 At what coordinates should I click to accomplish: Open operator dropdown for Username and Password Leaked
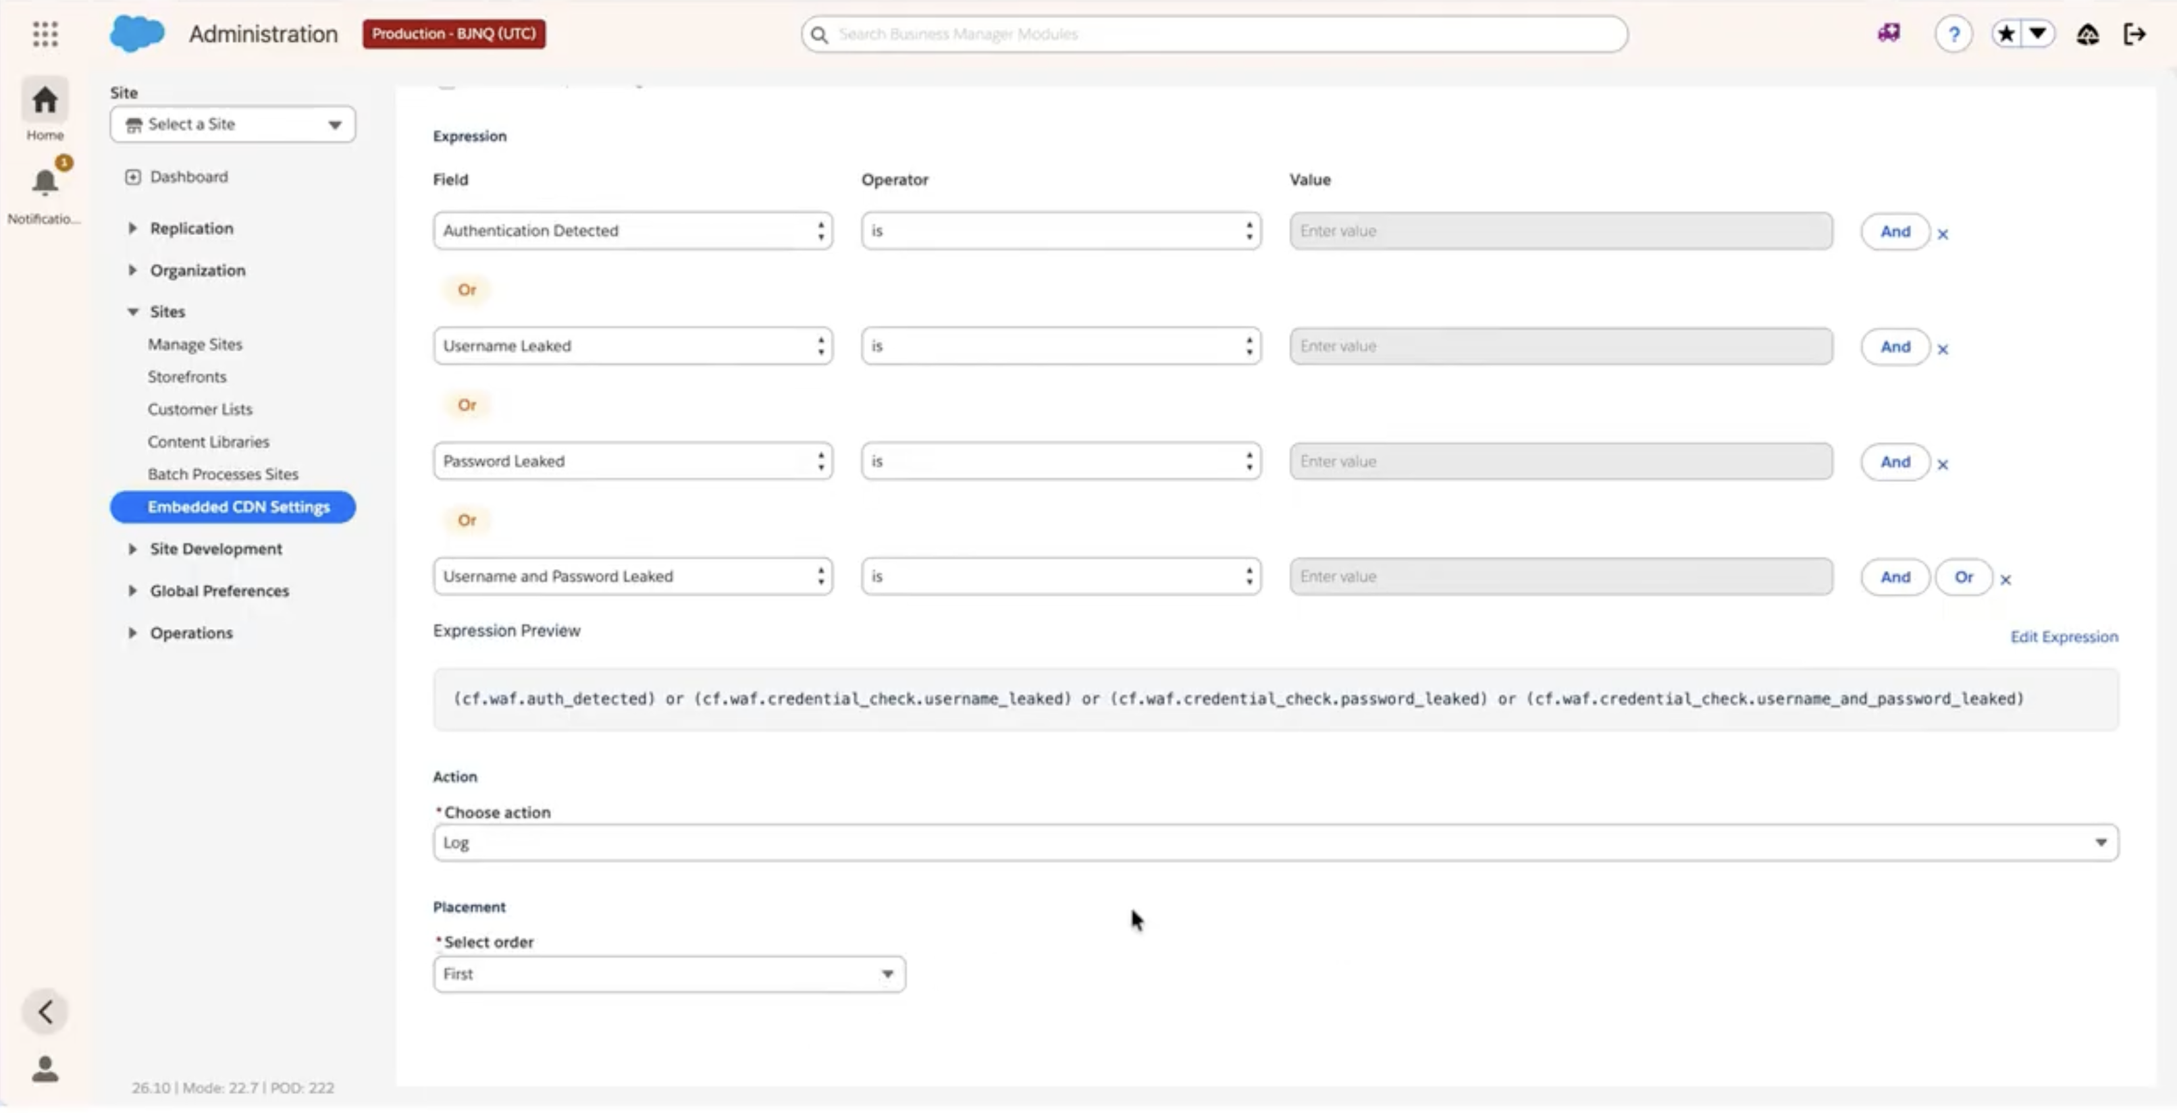1061,576
